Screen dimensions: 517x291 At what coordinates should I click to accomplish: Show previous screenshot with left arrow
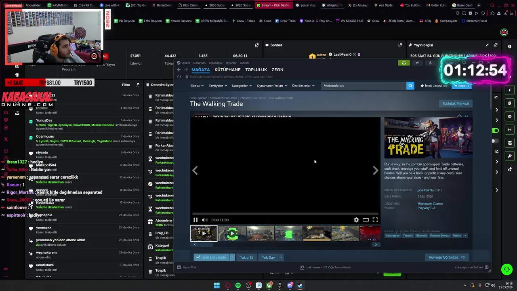point(195,171)
